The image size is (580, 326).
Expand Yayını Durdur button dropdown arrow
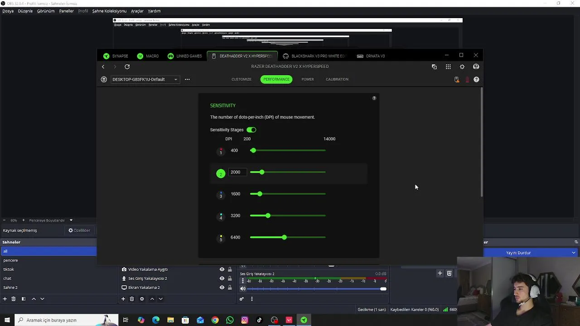574,253
